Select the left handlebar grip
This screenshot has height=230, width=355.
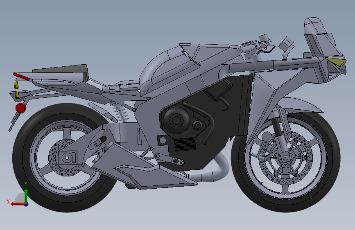(248, 48)
